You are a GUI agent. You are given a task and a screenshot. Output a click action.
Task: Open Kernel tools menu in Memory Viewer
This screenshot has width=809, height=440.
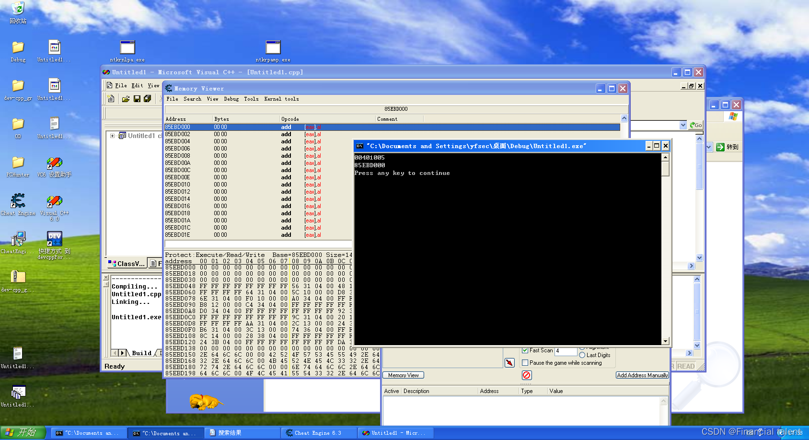click(x=281, y=99)
